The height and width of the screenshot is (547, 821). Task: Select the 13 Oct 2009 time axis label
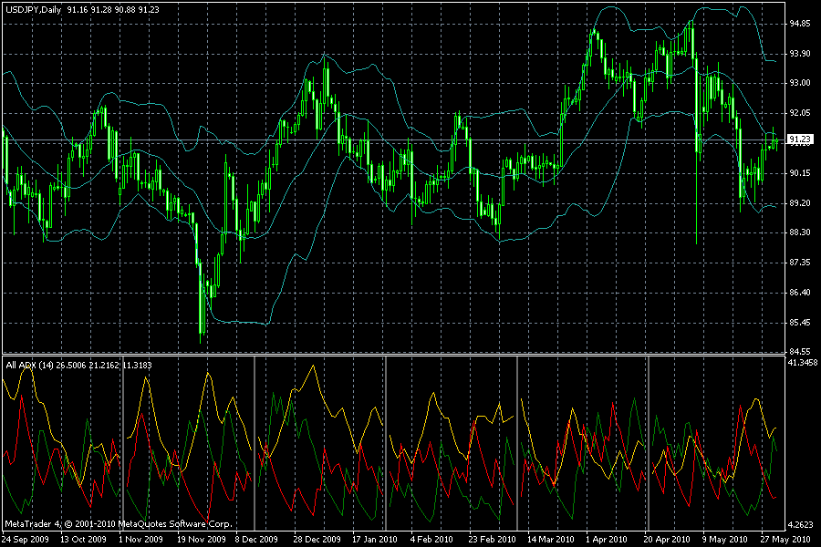83,539
